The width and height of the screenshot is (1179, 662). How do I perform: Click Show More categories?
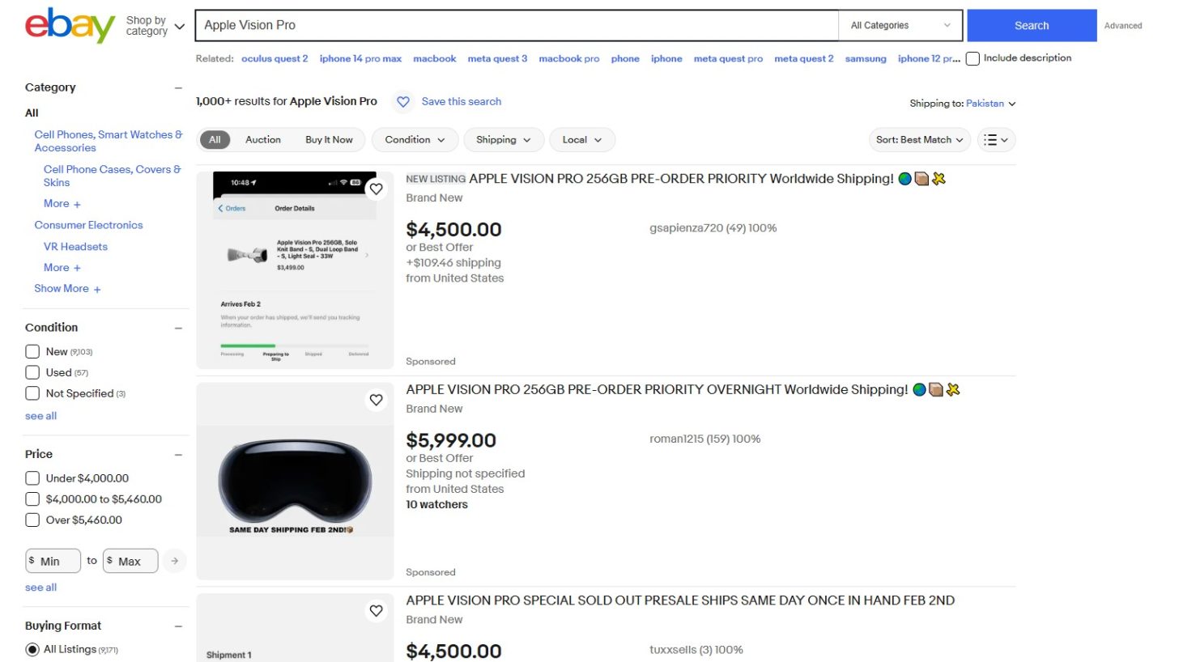click(68, 289)
